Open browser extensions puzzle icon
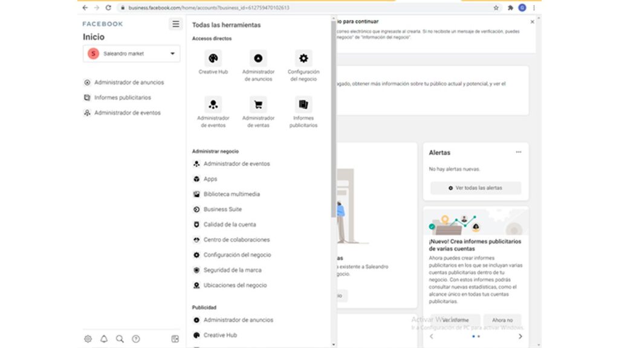This screenshot has width=619, height=348. [x=510, y=7]
